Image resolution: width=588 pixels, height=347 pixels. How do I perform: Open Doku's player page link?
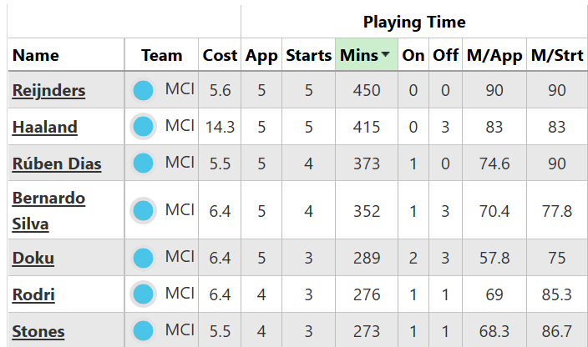pyautogui.click(x=33, y=258)
